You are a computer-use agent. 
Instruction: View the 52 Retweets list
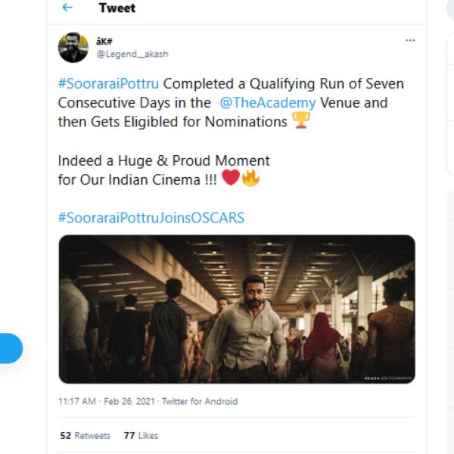[x=85, y=436]
